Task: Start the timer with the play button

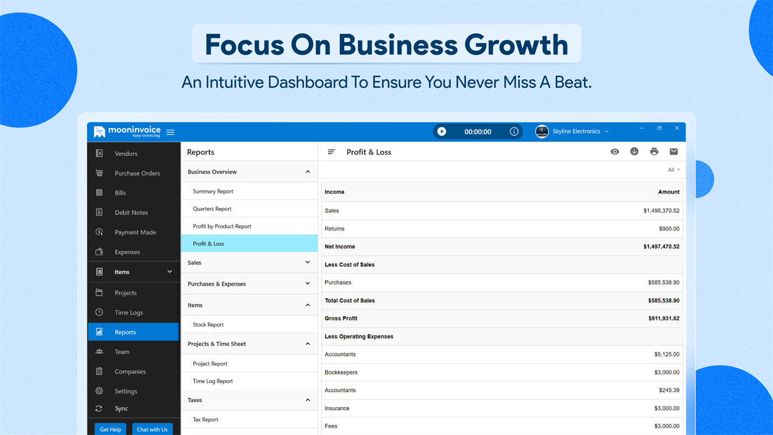Action: 441,131
